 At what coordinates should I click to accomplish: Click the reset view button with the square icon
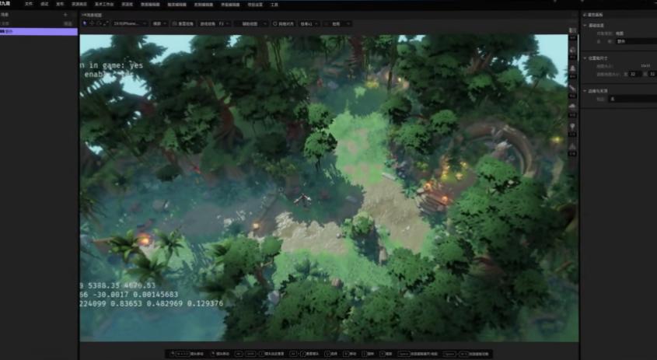pyautogui.click(x=183, y=24)
